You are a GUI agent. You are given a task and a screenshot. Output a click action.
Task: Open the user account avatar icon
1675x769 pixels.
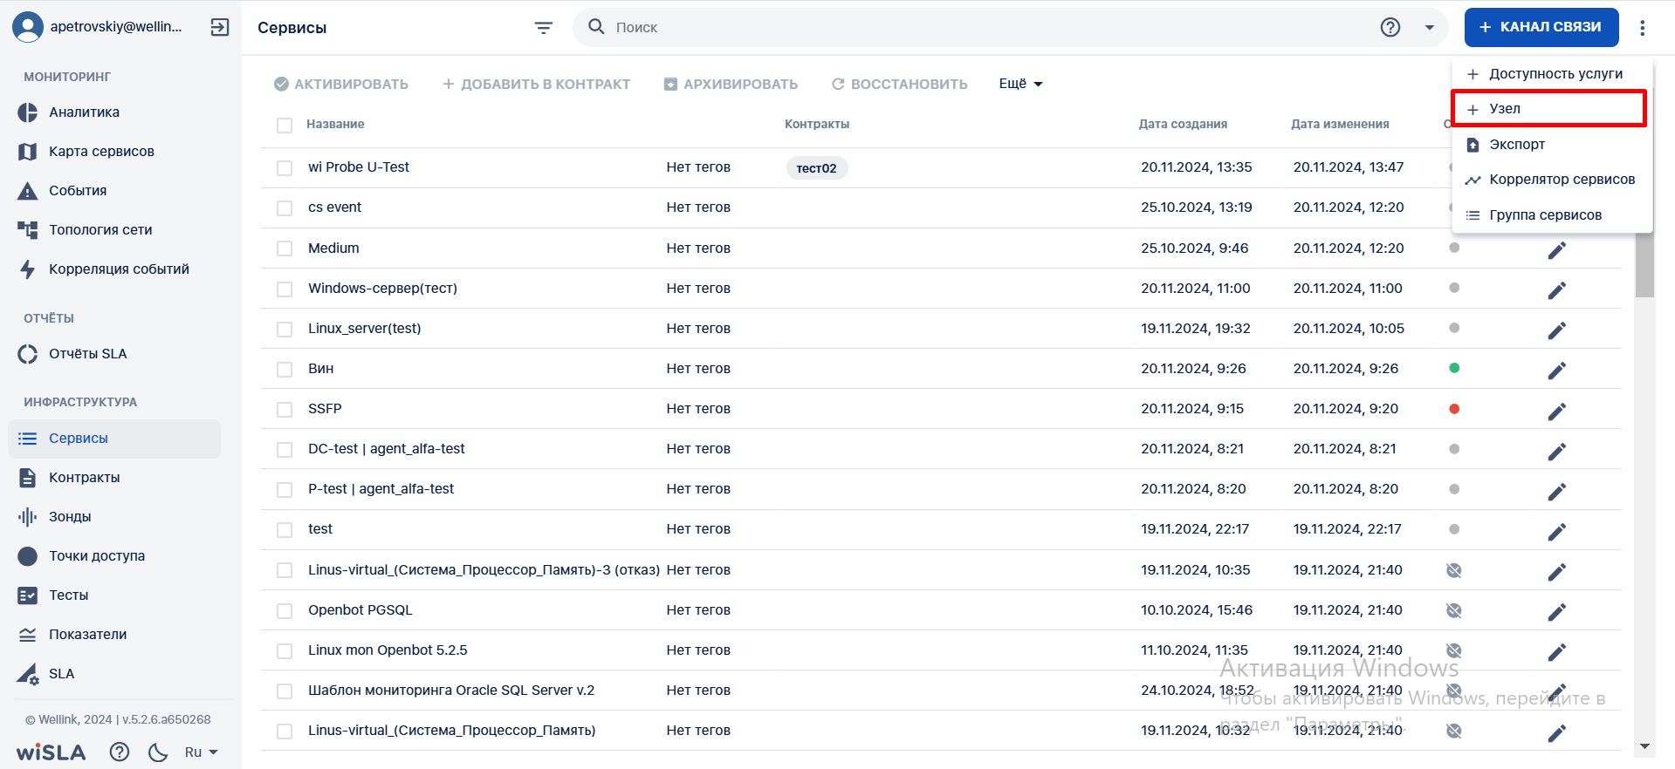pos(28,27)
